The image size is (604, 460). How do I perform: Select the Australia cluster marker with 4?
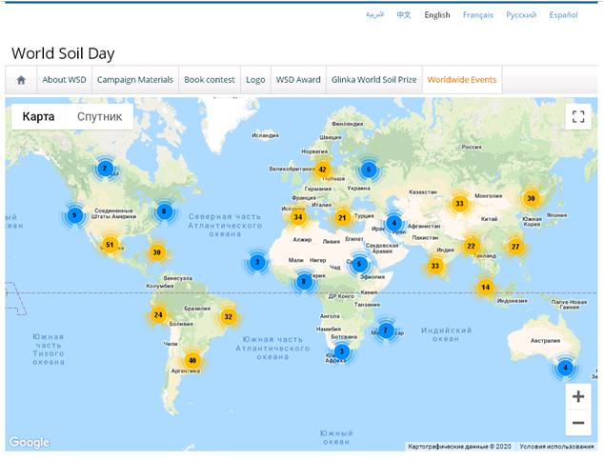click(565, 367)
